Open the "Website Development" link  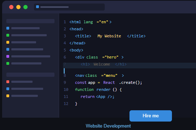point(108,126)
